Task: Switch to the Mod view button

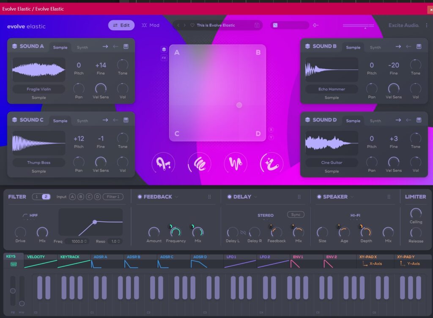Action: 151,25
